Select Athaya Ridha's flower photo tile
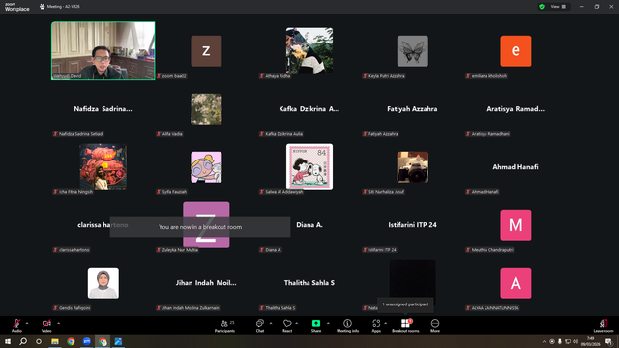The width and height of the screenshot is (619, 348). 309,51
